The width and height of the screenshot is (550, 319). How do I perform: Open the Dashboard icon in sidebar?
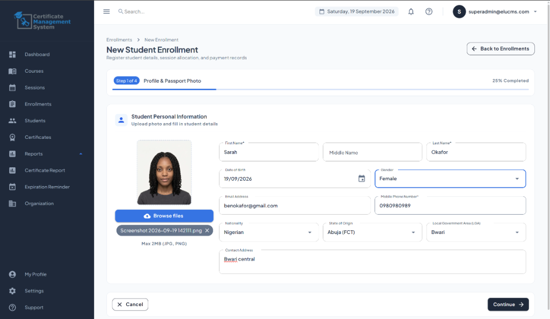pyautogui.click(x=12, y=54)
